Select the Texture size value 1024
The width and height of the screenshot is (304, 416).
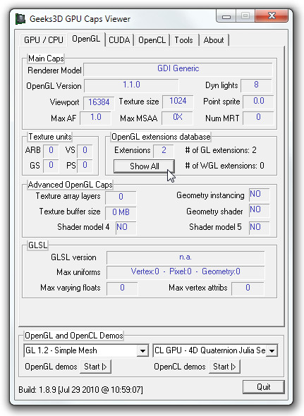point(178,102)
